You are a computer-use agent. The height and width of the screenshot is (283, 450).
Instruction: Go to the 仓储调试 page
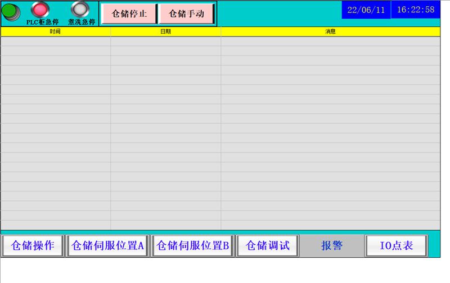(268, 246)
